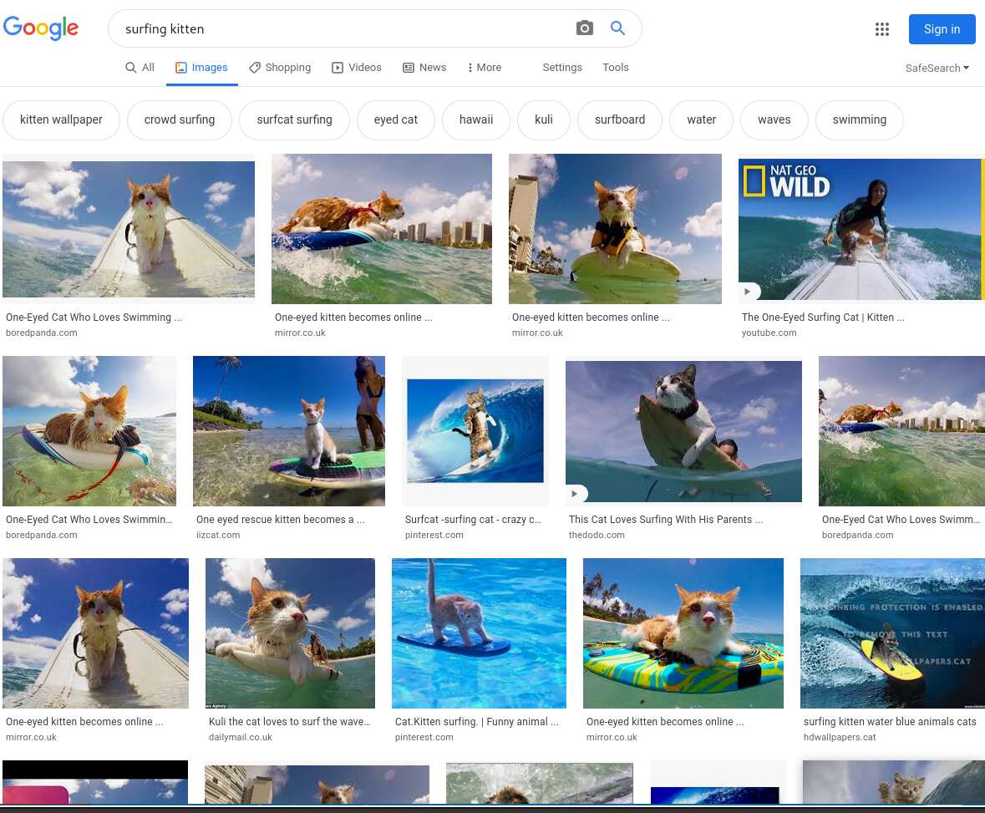This screenshot has width=985, height=813.
Task: Open the Shopping tab
Action: pos(280,67)
